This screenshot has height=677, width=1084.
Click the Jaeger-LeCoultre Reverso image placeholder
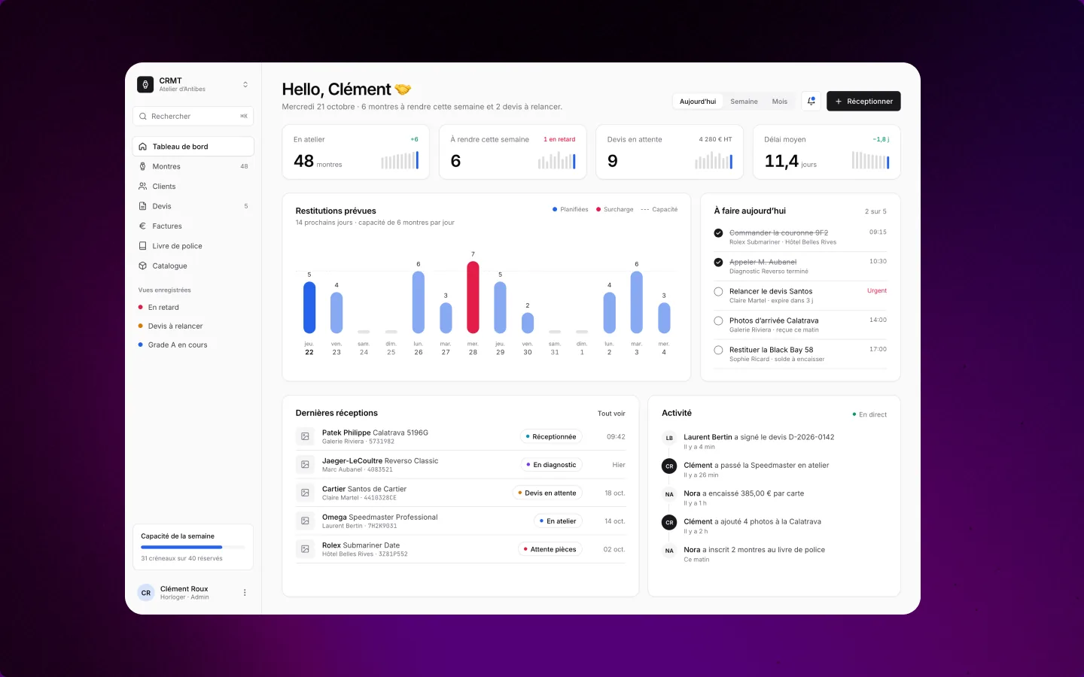[x=305, y=465]
